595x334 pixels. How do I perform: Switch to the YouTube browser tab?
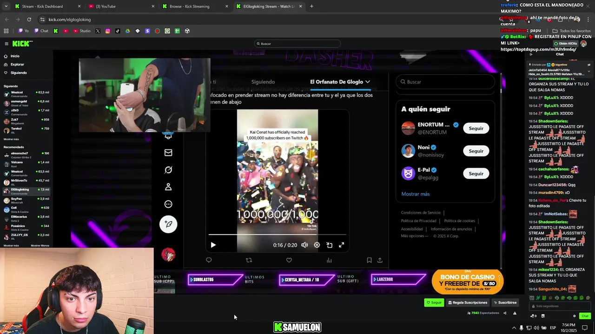click(x=121, y=6)
